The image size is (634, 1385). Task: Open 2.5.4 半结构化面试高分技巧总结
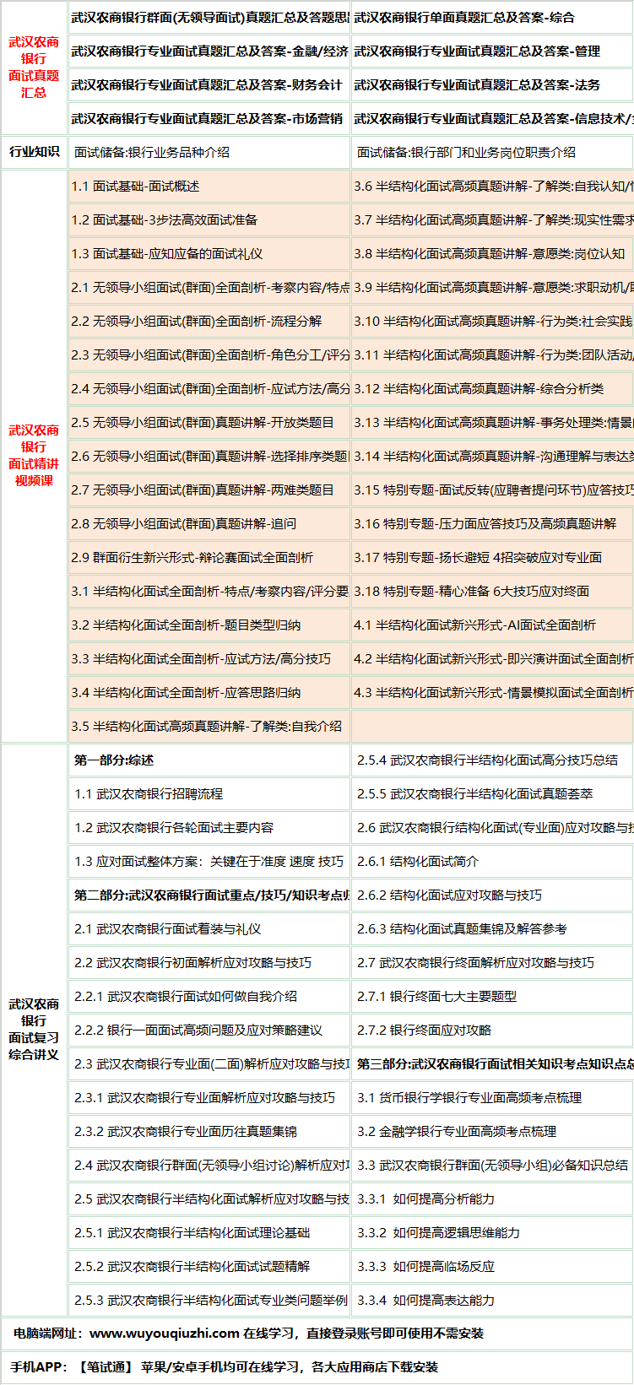(487, 760)
